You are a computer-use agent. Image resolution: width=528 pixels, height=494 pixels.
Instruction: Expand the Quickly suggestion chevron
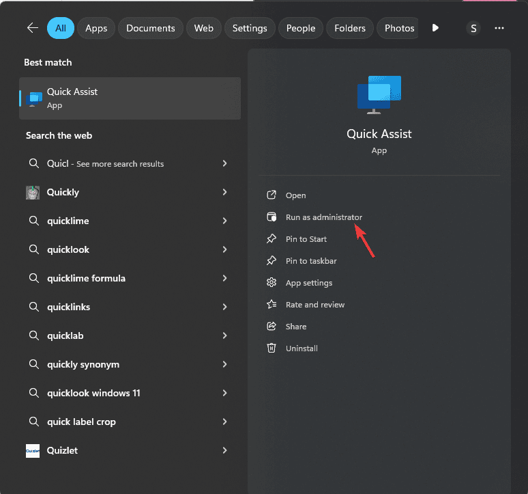tap(224, 192)
